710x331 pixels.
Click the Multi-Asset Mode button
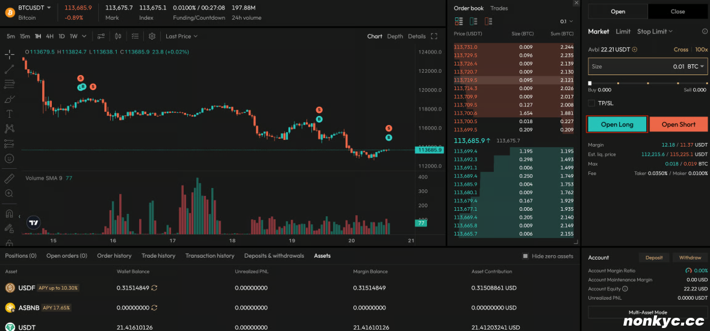pos(647,312)
